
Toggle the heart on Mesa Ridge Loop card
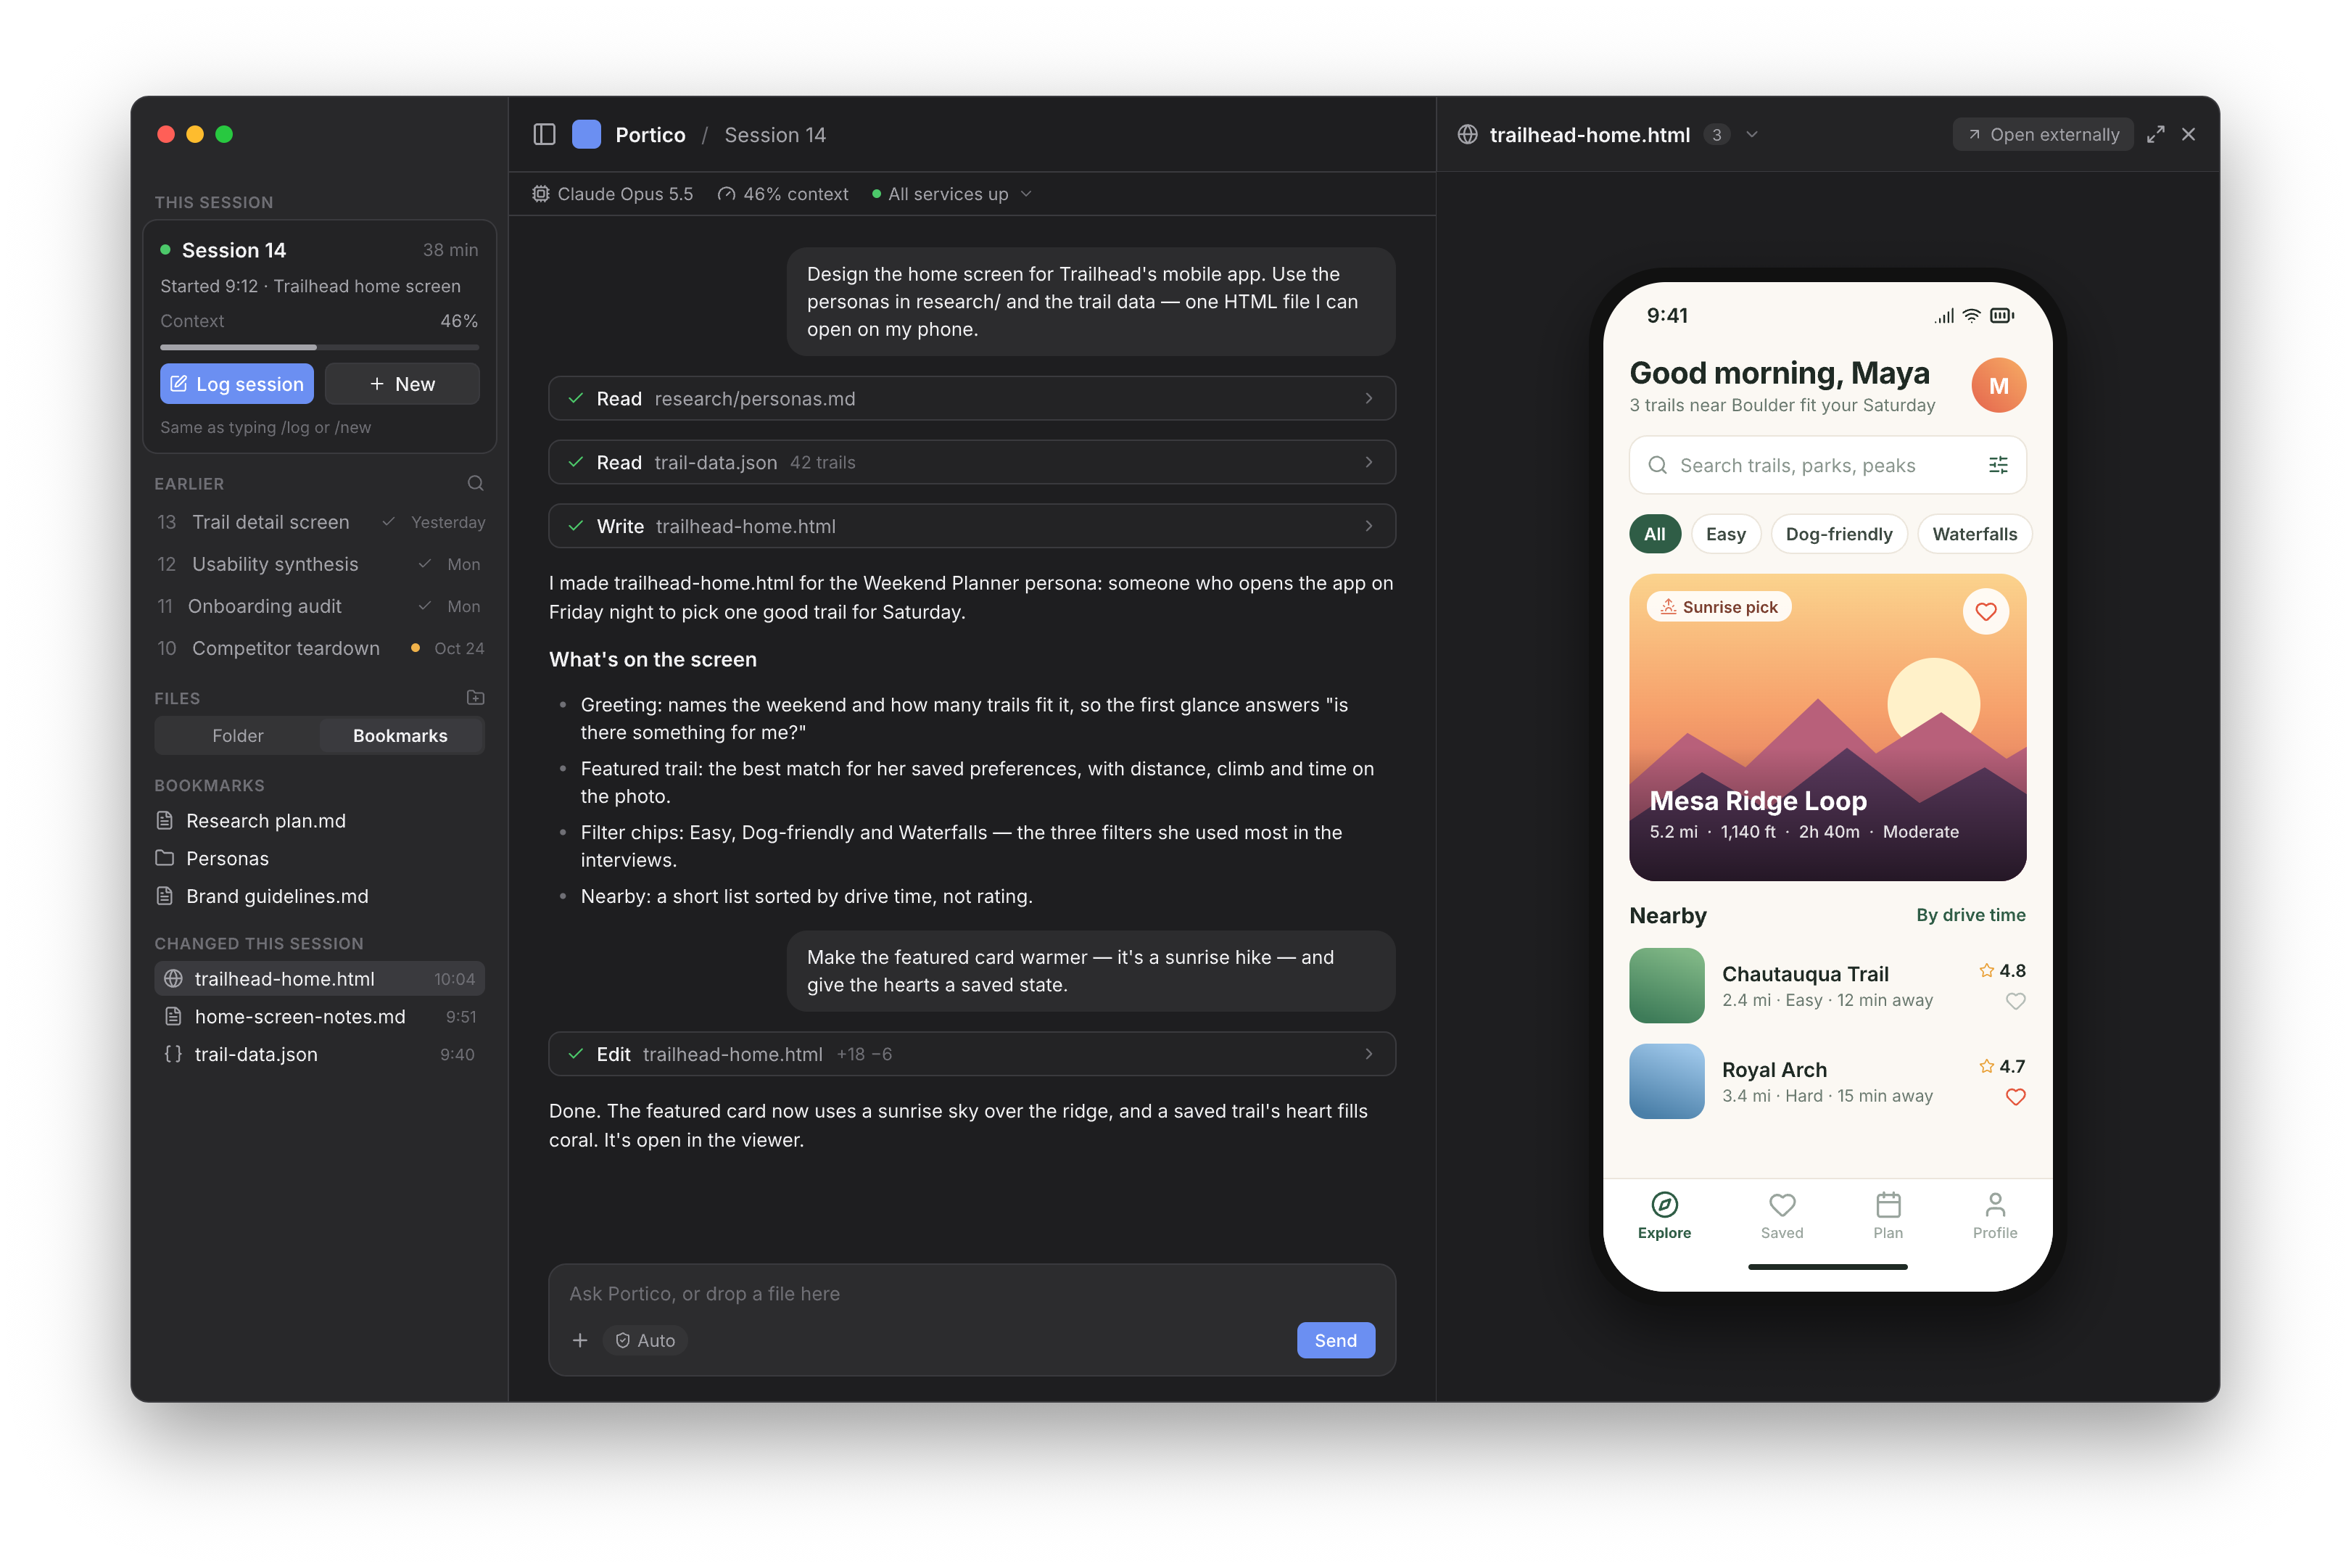1986,611
